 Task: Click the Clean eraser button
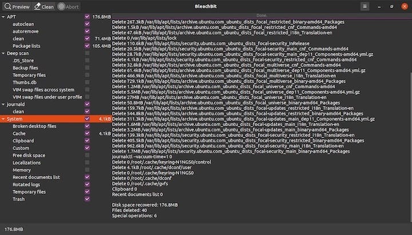coord(44,6)
